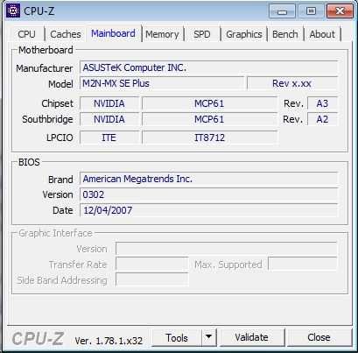Minimize the CPU-Z window
The width and height of the screenshot is (358, 353).
(x=282, y=11)
